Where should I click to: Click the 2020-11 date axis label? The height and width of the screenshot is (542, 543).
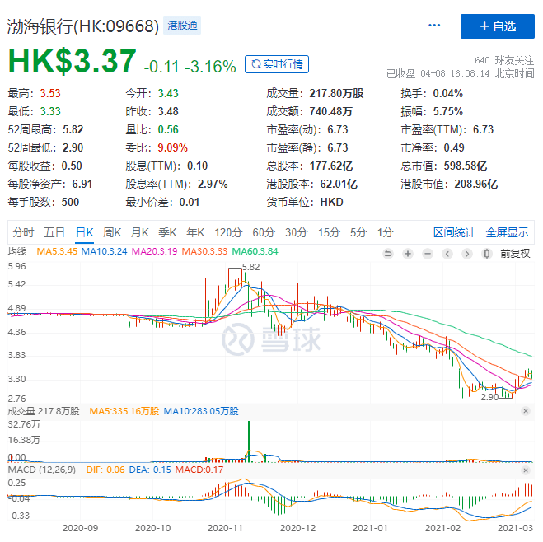tap(225, 528)
